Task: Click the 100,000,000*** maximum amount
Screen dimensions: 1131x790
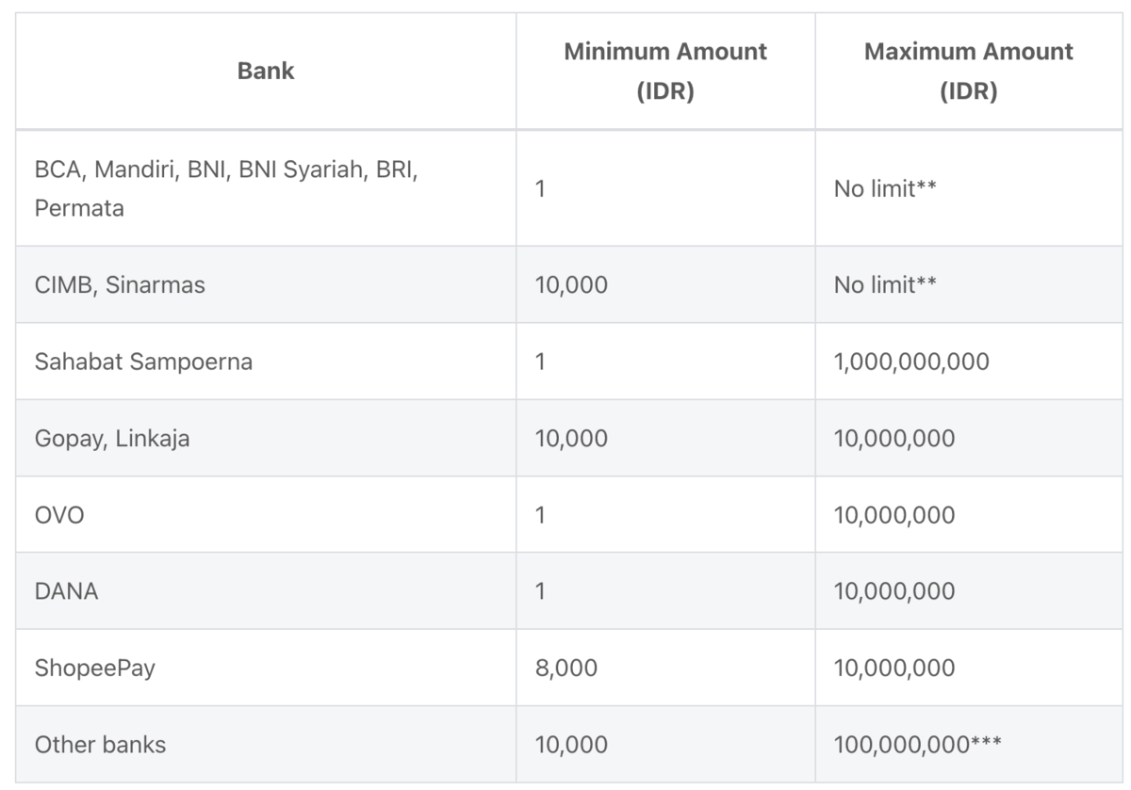Action: (918, 745)
